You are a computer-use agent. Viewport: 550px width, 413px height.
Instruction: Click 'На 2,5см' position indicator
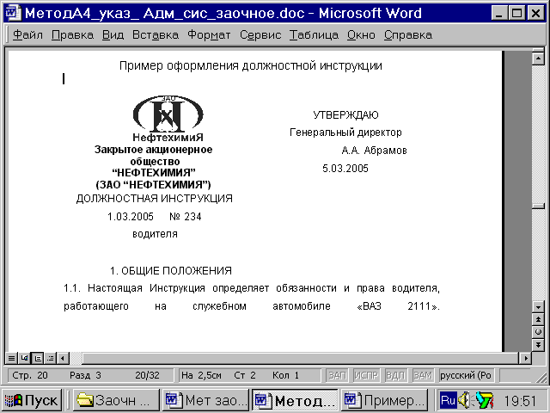tap(201, 375)
